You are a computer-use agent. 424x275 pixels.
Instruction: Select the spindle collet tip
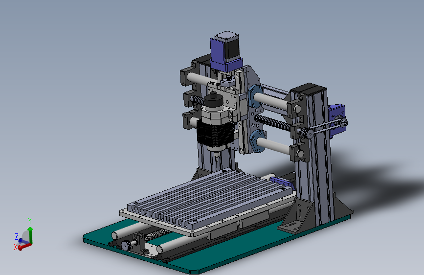pos(216,157)
